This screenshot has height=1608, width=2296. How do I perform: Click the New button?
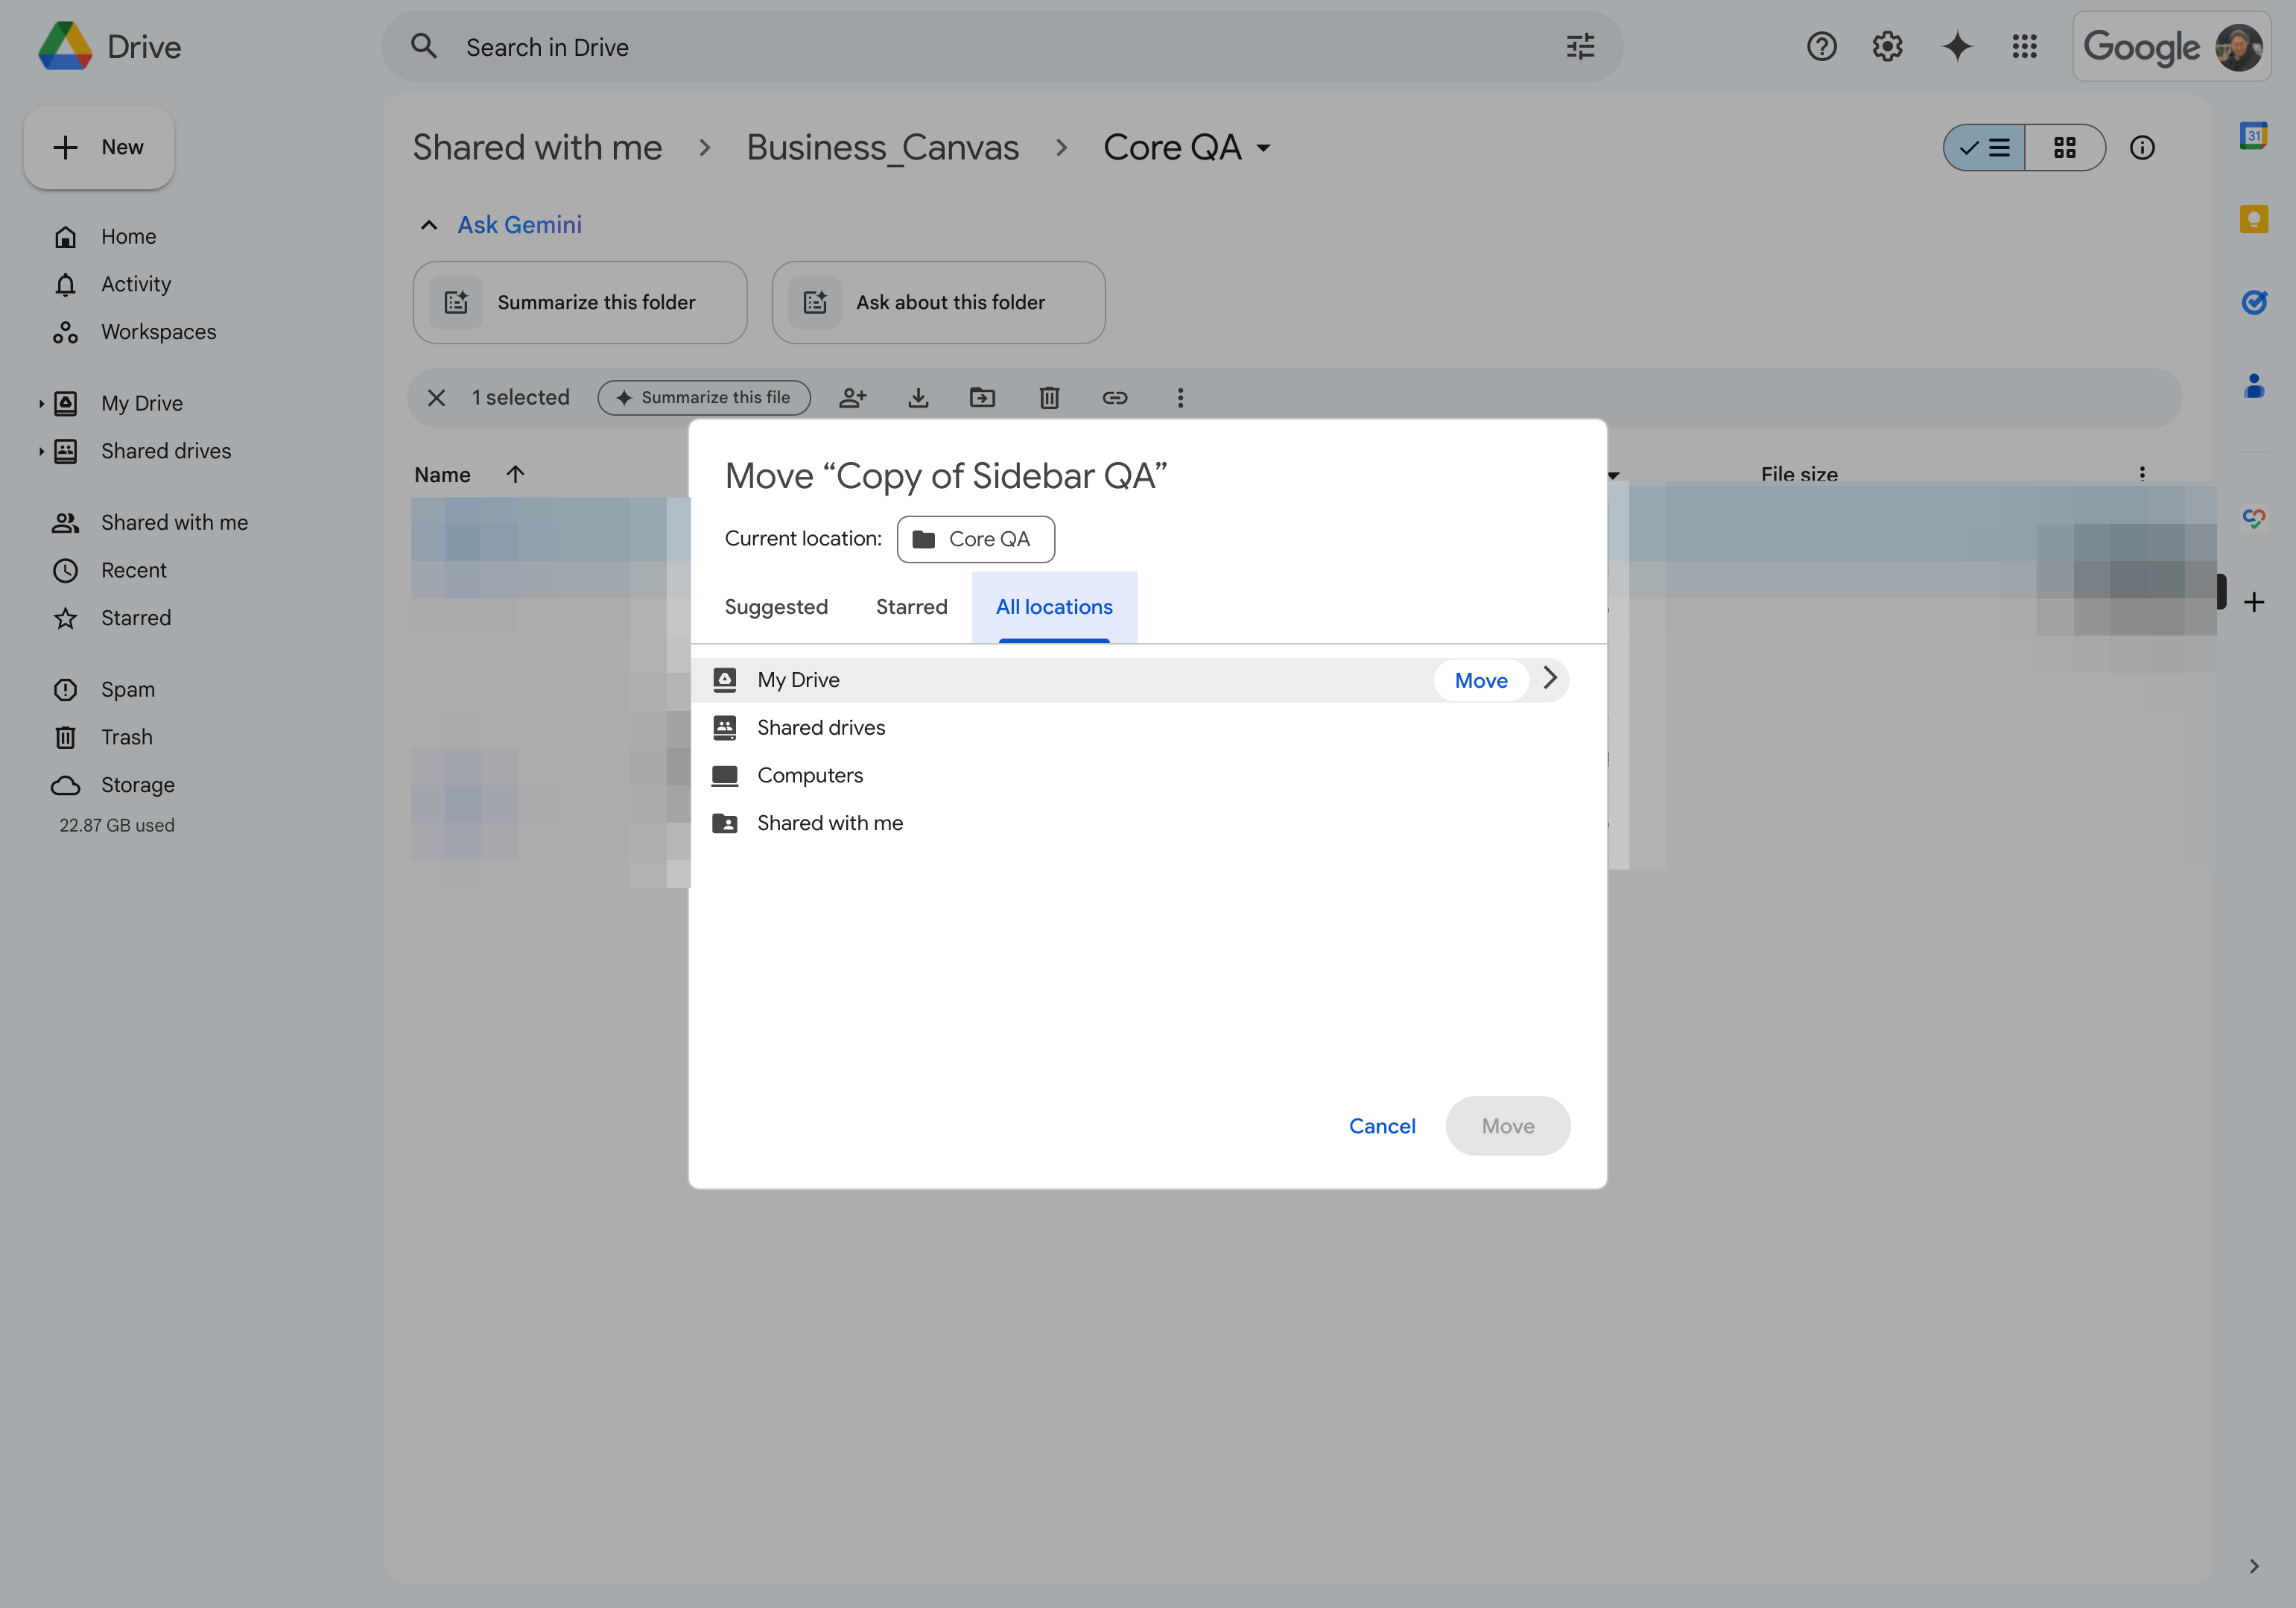[99, 148]
